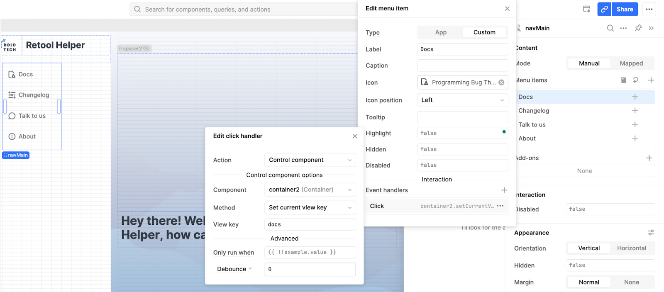Click the Retool Helper title text
This screenshot has height=292, width=664.
[55, 45]
